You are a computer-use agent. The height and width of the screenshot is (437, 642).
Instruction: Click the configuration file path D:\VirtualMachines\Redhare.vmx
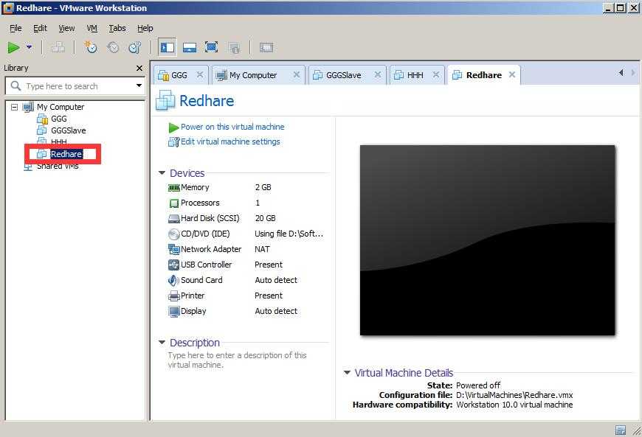point(514,395)
